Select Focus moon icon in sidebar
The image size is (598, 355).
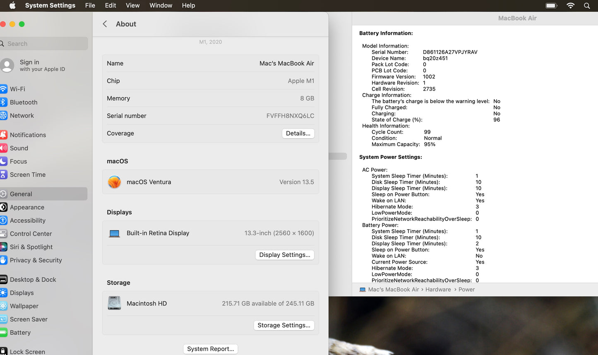(3, 161)
